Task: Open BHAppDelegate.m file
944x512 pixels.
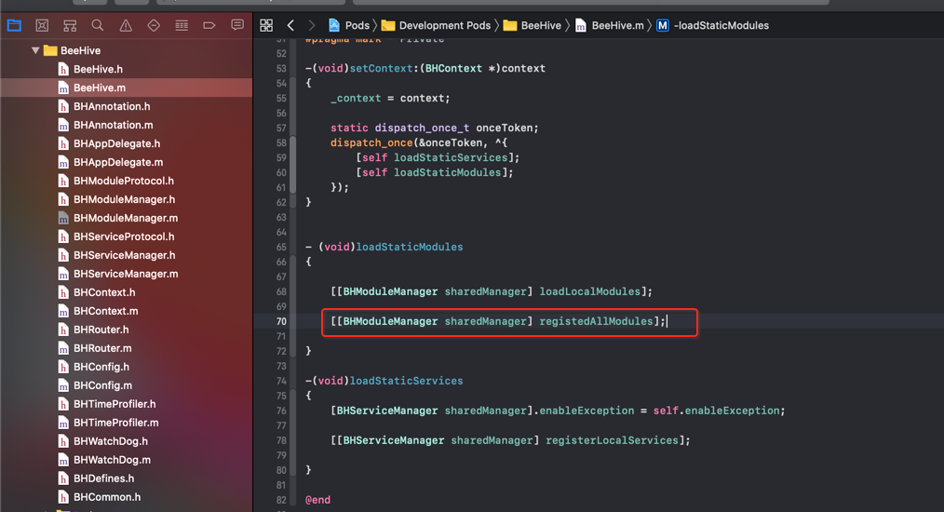Action: [x=118, y=163]
